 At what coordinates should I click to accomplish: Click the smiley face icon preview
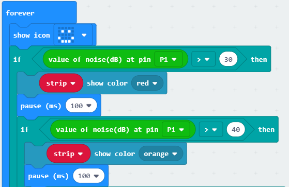coord(66,35)
